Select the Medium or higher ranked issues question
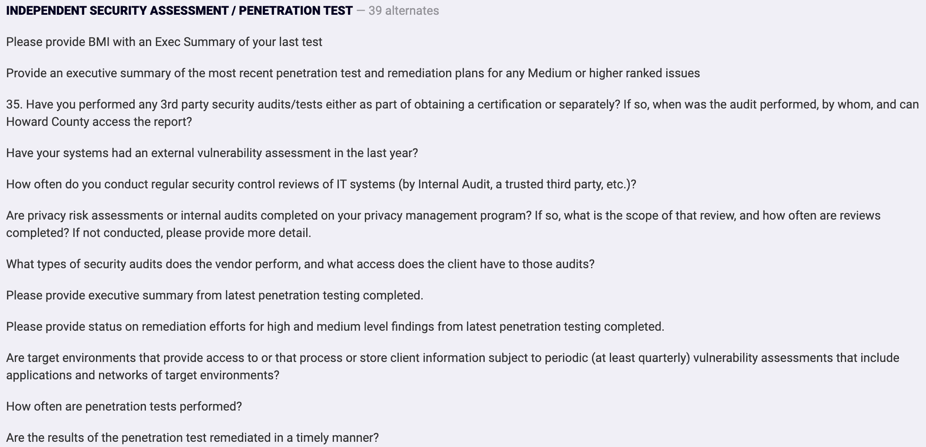This screenshot has width=926, height=447. (353, 73)
